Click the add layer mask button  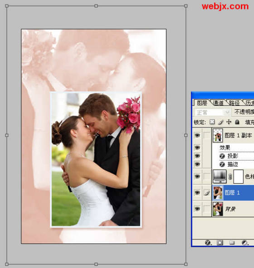point(220,242)
